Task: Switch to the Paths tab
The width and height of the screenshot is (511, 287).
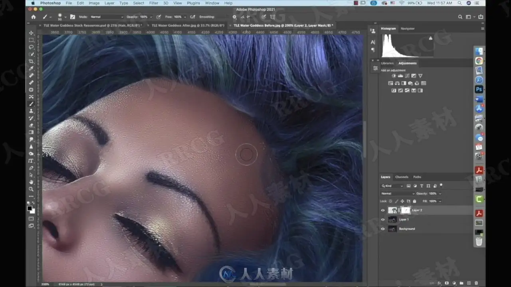Action: [x=417, y=177]
